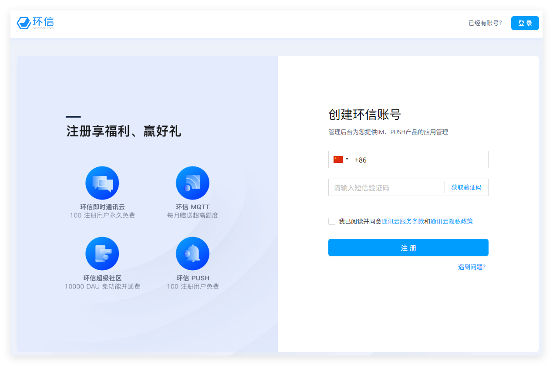Screen dimensions: 553x366
Task: Click the China flag icon
Action: coord(338,159)
